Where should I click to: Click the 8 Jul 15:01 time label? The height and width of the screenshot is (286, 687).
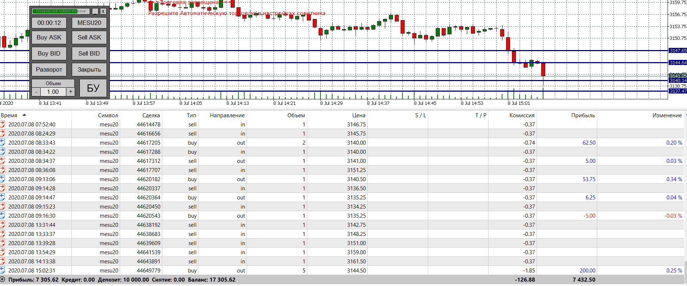(x=519, y=103)
